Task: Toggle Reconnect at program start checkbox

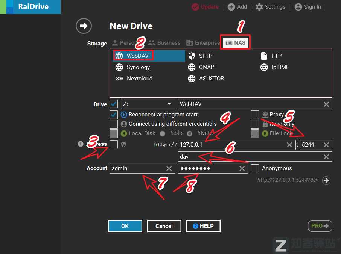Action: (x=114, y=115)
